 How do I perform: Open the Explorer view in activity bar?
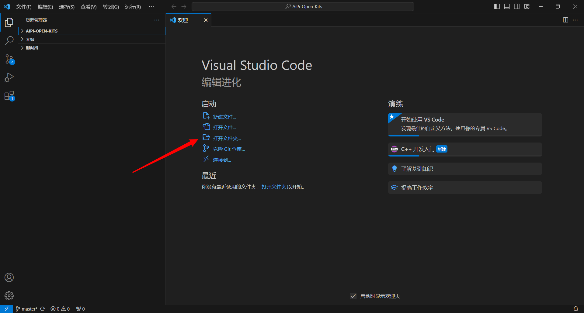click(9, 22)
